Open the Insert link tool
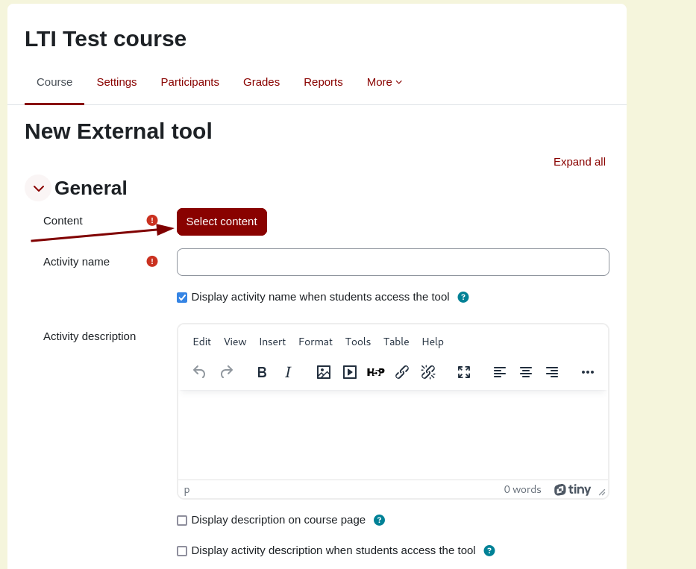 click(402, 372)
